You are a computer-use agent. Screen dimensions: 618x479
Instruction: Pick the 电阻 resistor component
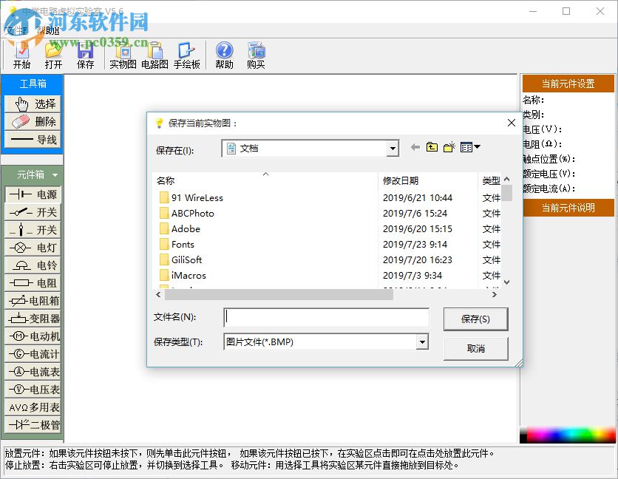tap(33, 283)
